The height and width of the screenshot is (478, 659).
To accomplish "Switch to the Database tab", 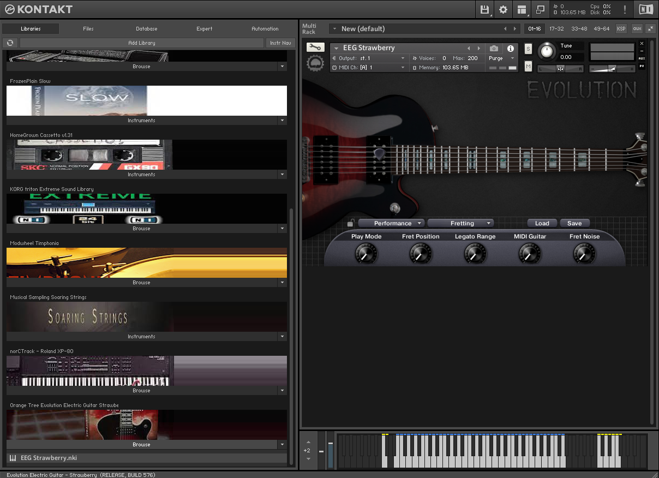I will tap(147, 28).
